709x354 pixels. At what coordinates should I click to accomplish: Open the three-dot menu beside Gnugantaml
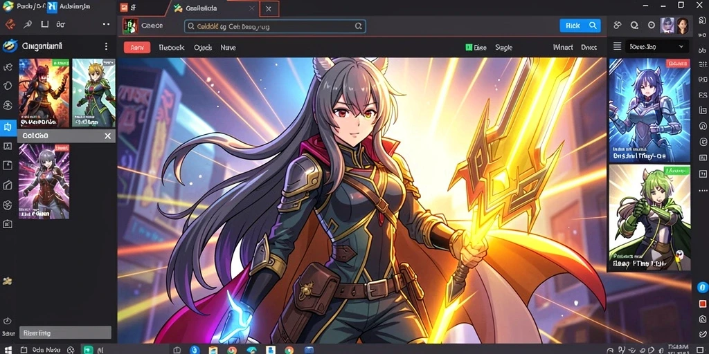coord(106,46)
